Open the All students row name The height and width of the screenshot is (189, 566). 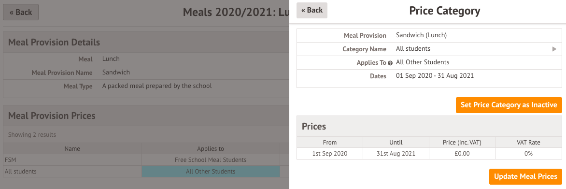[21, 172]
